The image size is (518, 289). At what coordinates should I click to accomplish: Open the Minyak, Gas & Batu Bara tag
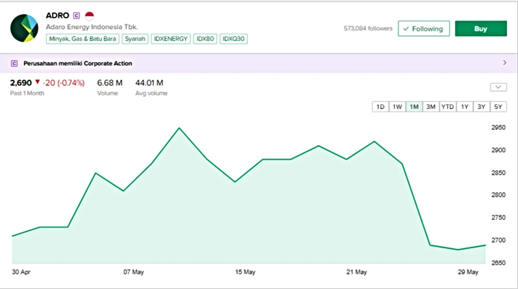point(82,39)
